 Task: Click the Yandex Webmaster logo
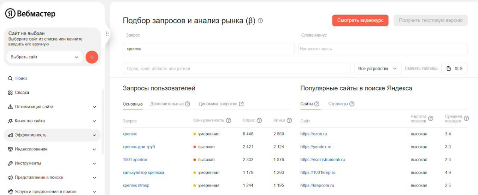click(30, 14)
